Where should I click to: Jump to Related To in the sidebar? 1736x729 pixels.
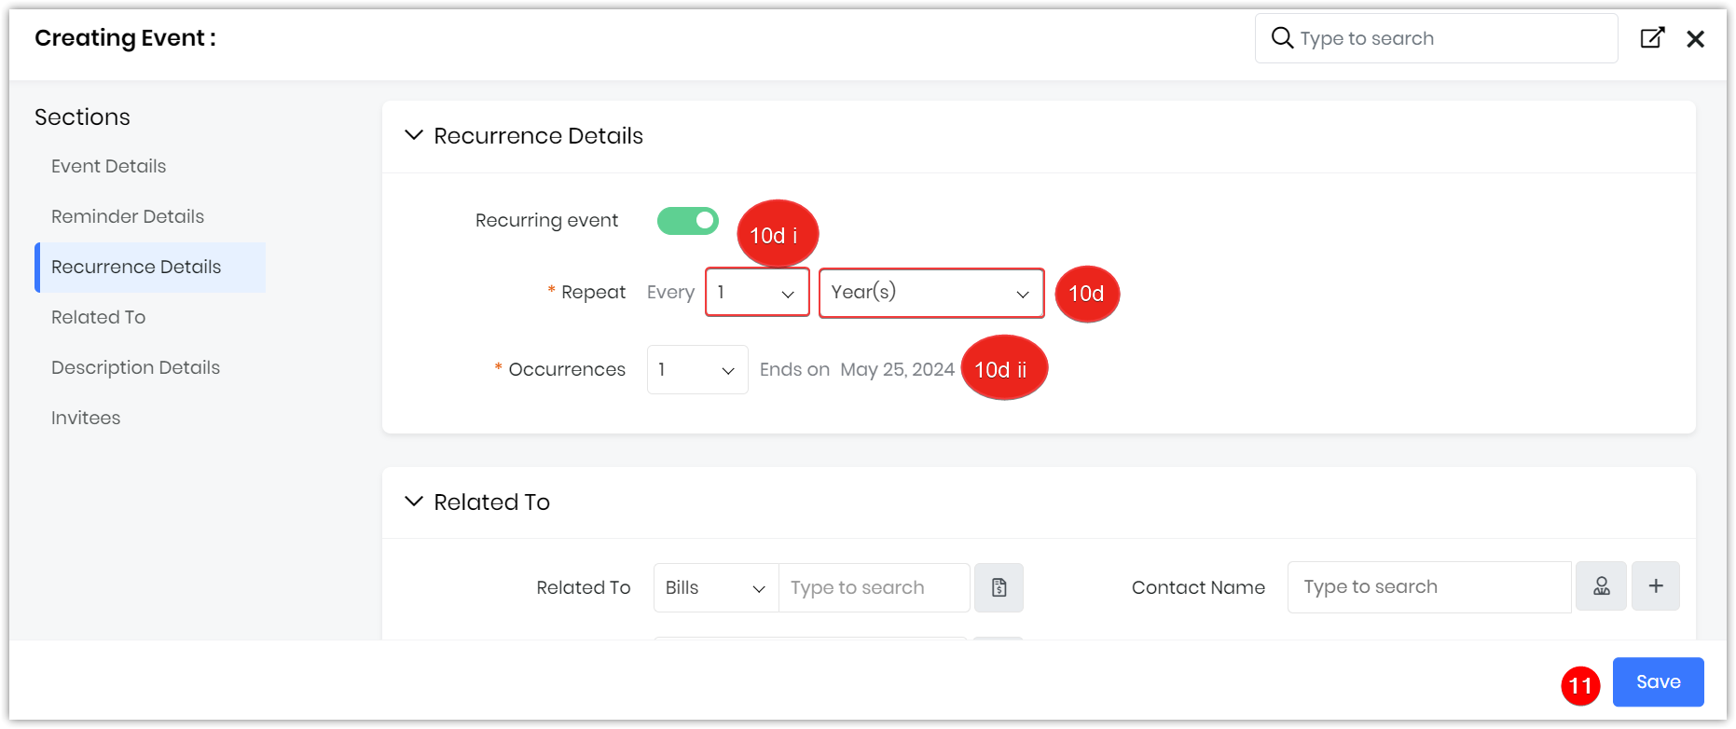point(99,317)
